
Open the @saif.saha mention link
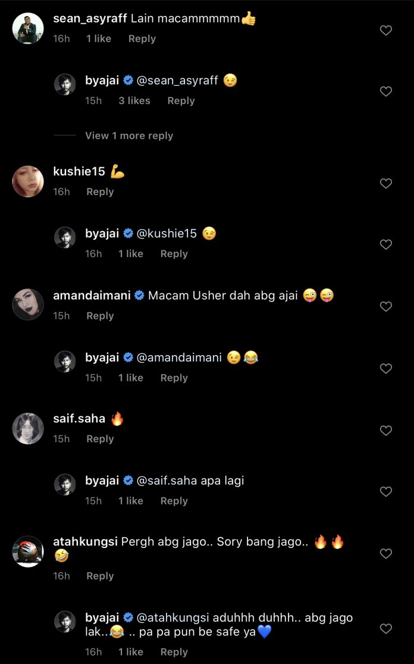pyautogui.click(x=167, y=481)
